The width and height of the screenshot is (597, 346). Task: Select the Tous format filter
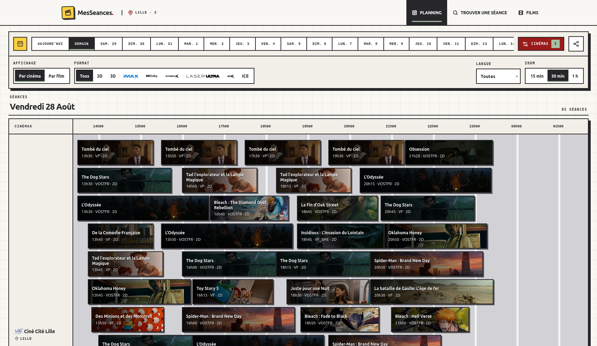(85, 76)
